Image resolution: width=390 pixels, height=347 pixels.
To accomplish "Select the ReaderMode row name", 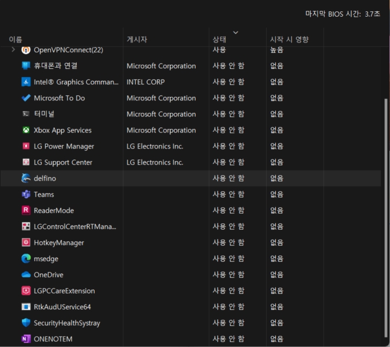I will tap(54, 210).
